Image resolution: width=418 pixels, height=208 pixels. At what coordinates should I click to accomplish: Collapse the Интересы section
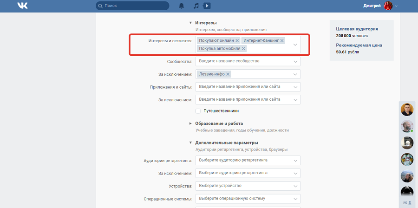click(x=190, y=23)
